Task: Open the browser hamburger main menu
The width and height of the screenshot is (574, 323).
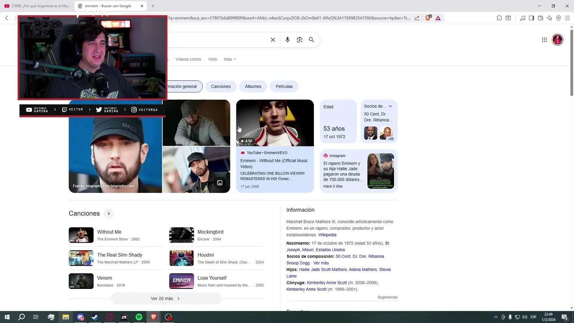Action: 567,18
